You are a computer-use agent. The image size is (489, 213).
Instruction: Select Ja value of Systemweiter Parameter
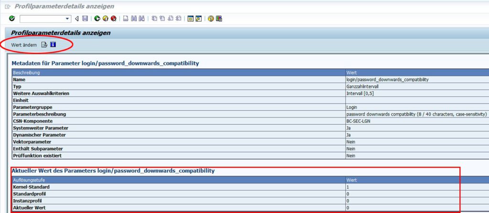348,128
